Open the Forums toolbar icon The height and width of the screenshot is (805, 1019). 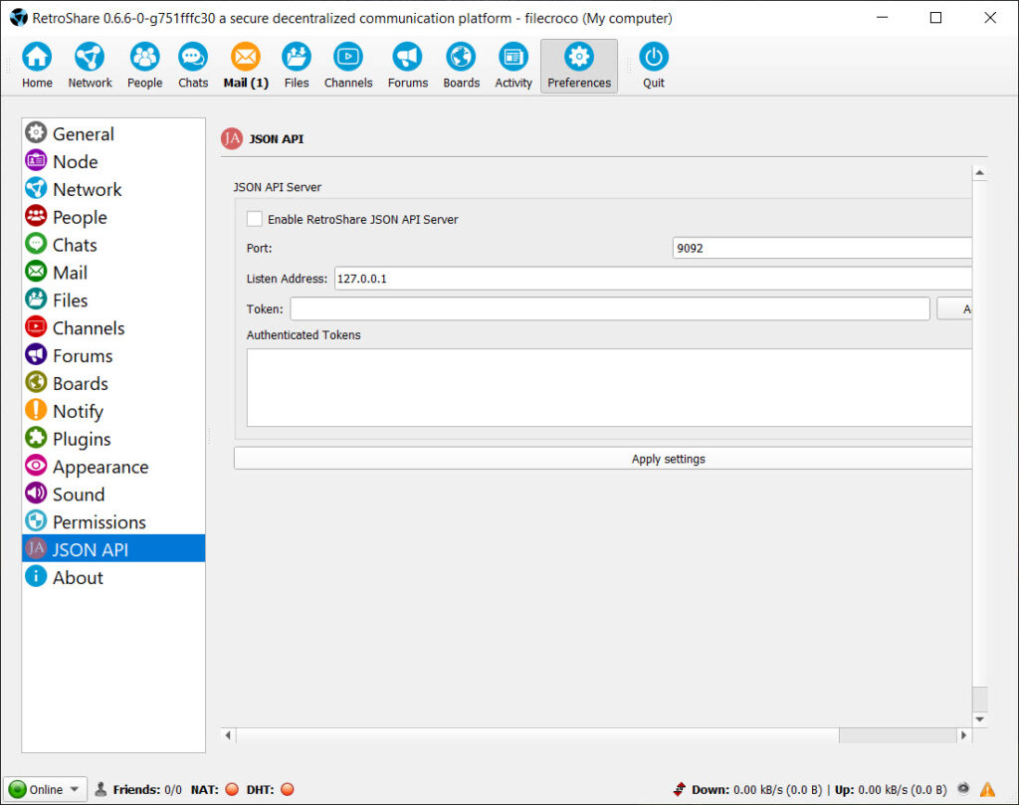click(x=407, y=65)
